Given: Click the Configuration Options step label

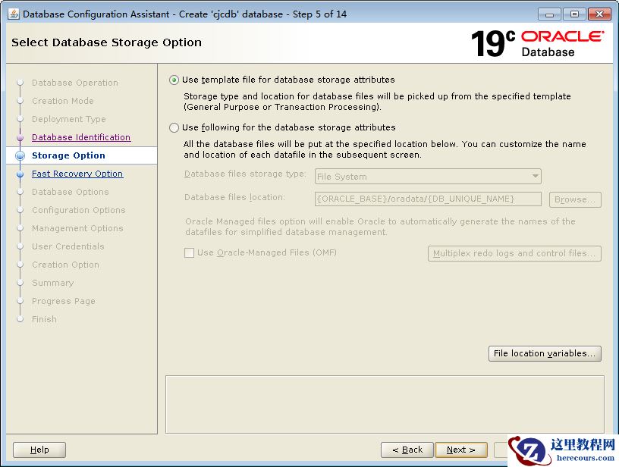Looking at the screenshot, I should pyautogui.click(x=79, y=210).
